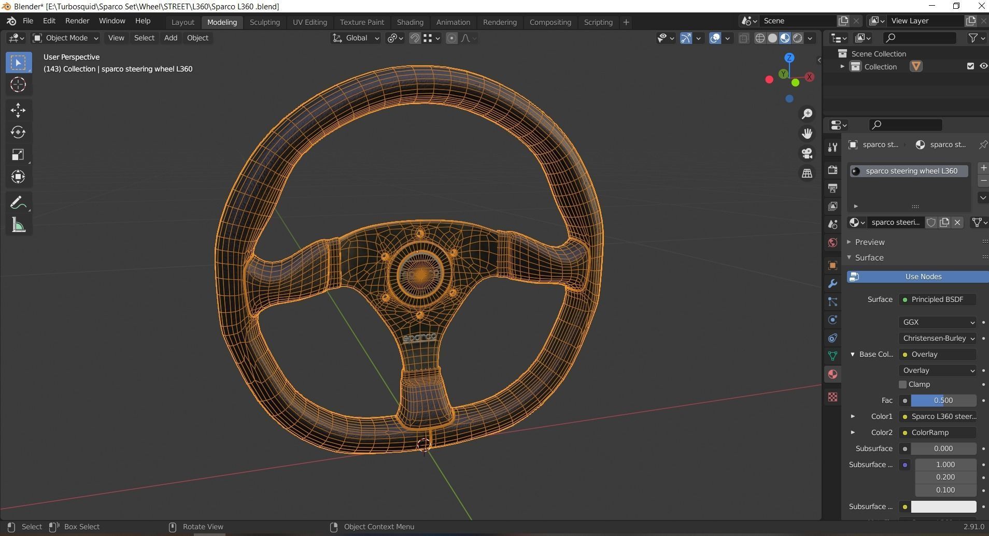The width and height of the screenshot is (989, 536).
Task: Open the Global transform orientation dropdown
Action: pyautogui.click(x=356, y=38)
